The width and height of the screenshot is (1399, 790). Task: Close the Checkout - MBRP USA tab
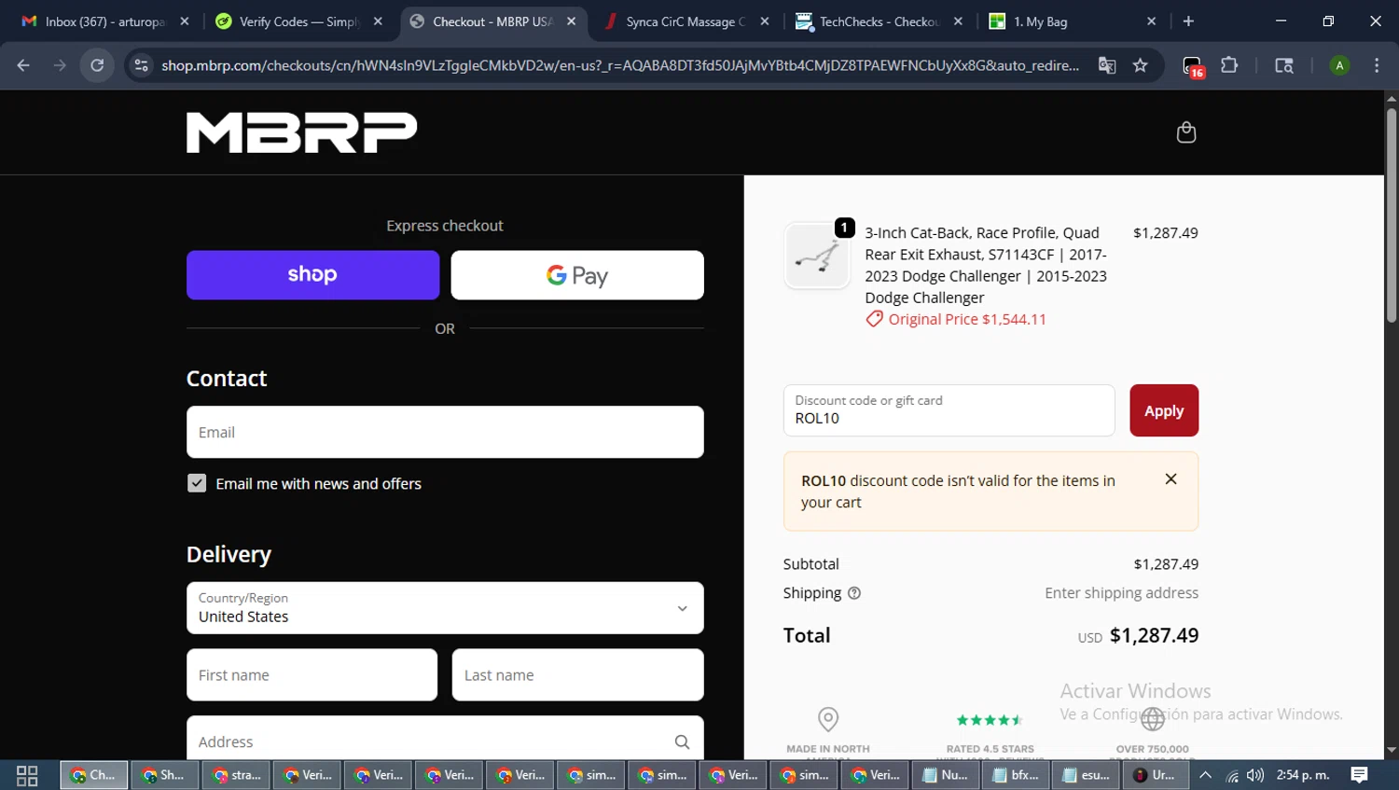point(571,21)
